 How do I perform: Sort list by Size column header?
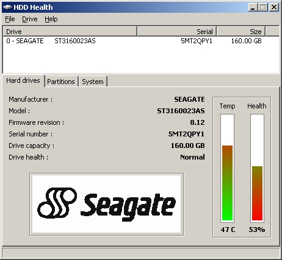241,32
